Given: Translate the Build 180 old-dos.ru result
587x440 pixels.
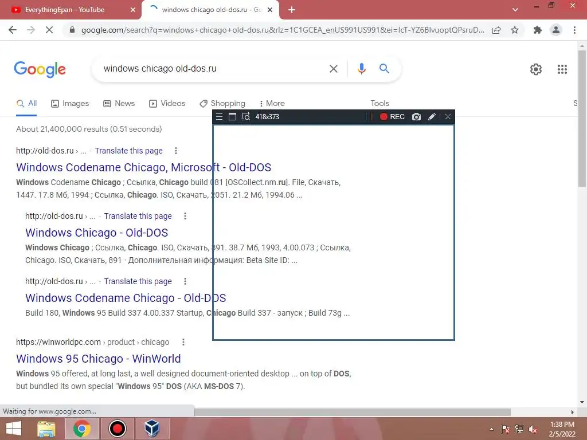Looking at the screenshot, I should (x=138, y=281).
